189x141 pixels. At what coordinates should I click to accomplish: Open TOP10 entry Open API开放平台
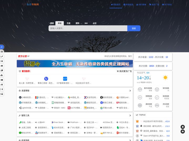click(154, 136)
